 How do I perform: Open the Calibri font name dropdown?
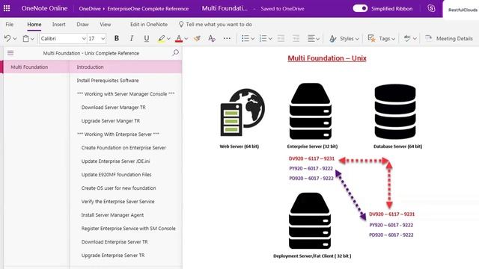[x=84, y=39]
